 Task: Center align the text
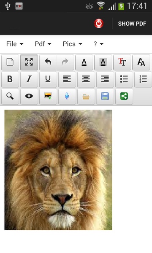[86, 79]
